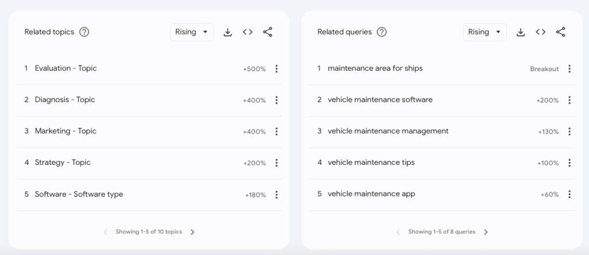Viewport: 589px width, 255px height.
Task: Open the Diagnosis - Topic entry
Action: tap(65, 100)
